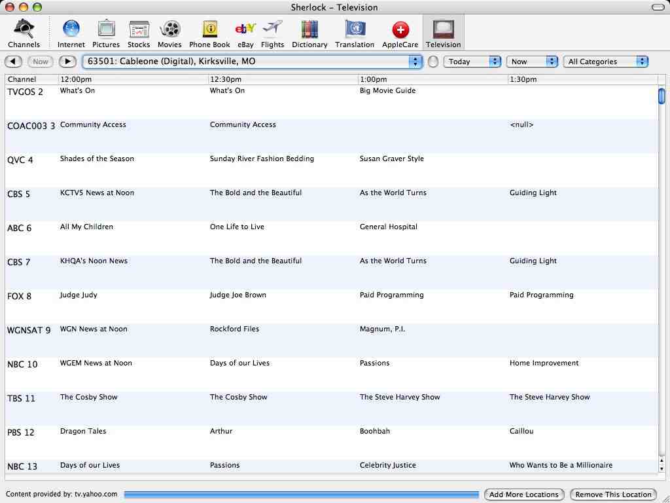Open the Internet channel globe icon
Screen dimensions: 670x503
71,33
